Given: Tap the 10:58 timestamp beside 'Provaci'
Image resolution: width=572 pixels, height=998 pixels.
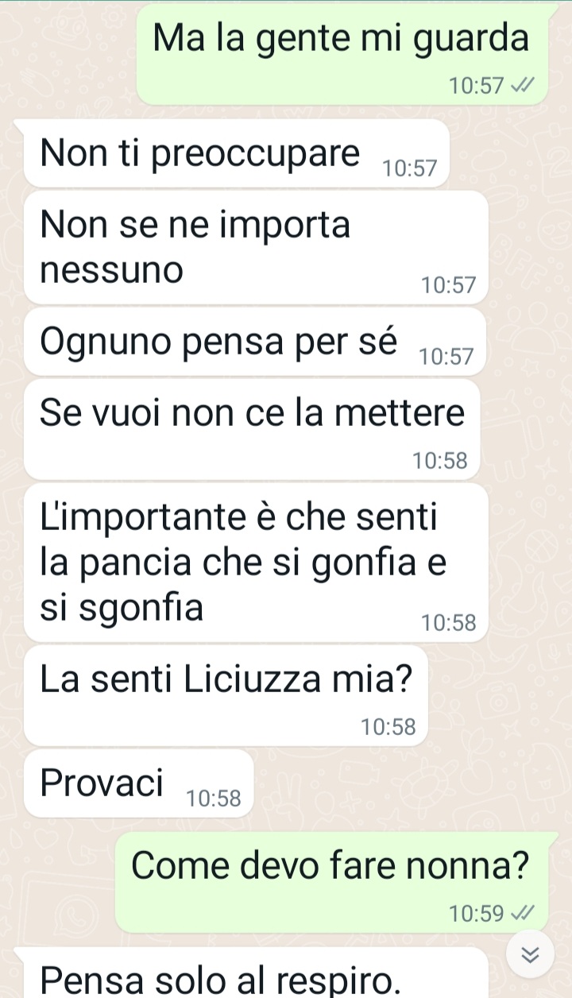Looking at the screenshot, I should [x=213, y=799].
